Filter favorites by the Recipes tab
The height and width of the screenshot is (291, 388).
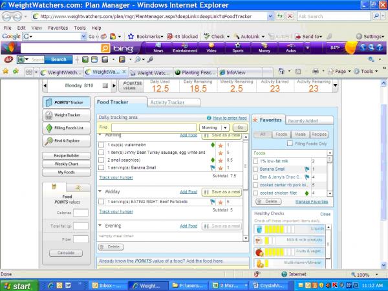[319, 135]
